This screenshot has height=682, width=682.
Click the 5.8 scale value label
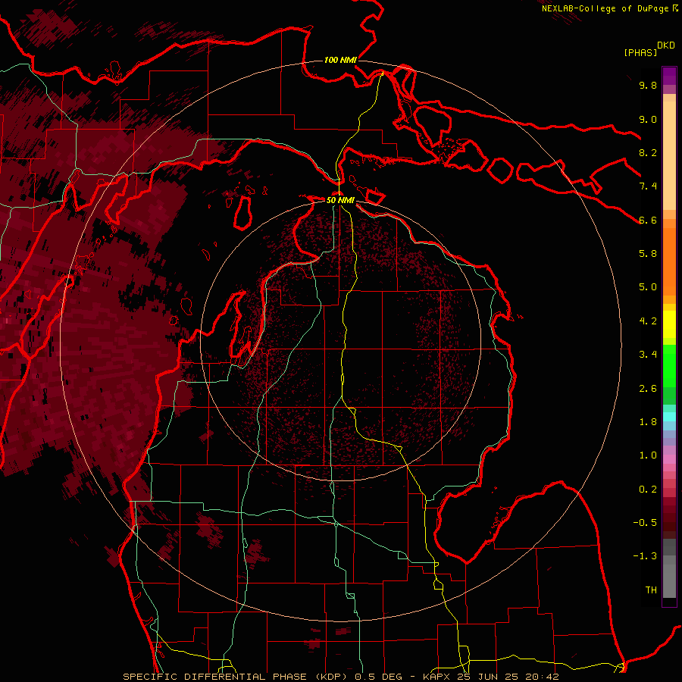pyautogui.click(x=648, y=254)
